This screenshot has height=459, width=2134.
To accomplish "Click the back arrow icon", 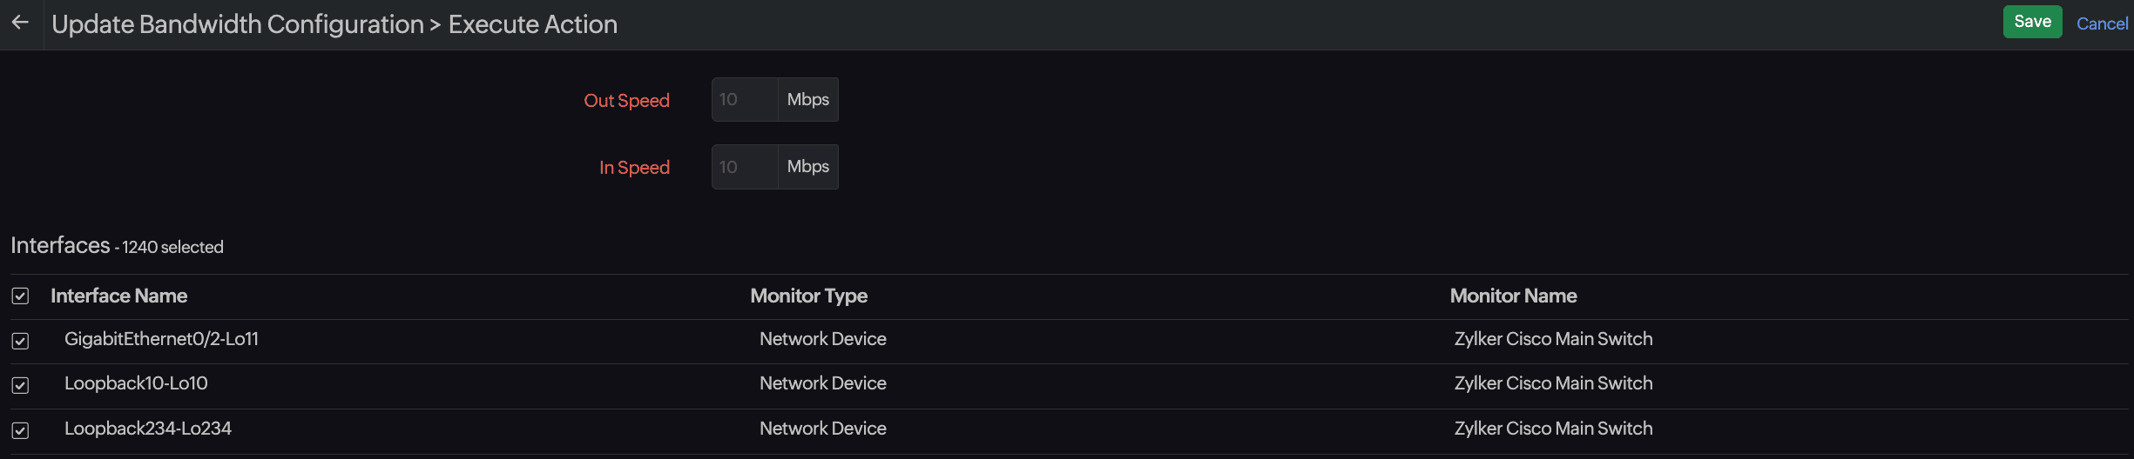I will tap(20, 23).
